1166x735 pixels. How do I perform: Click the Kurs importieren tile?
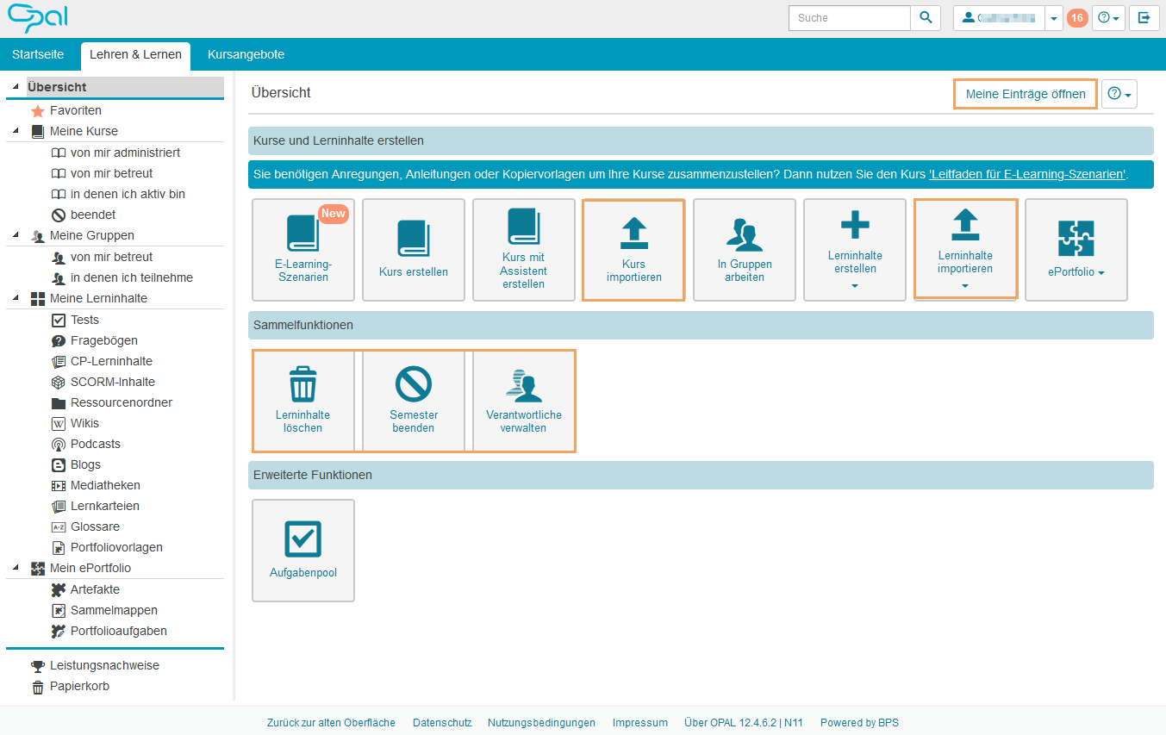(x=634, y=250)
